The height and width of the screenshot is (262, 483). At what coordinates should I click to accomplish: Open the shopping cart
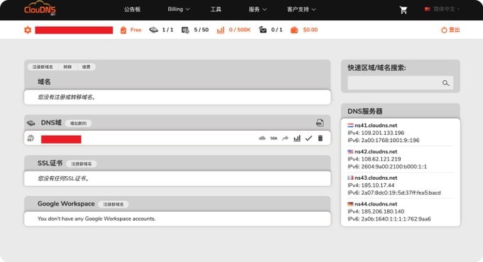click(x=403, y=10)
